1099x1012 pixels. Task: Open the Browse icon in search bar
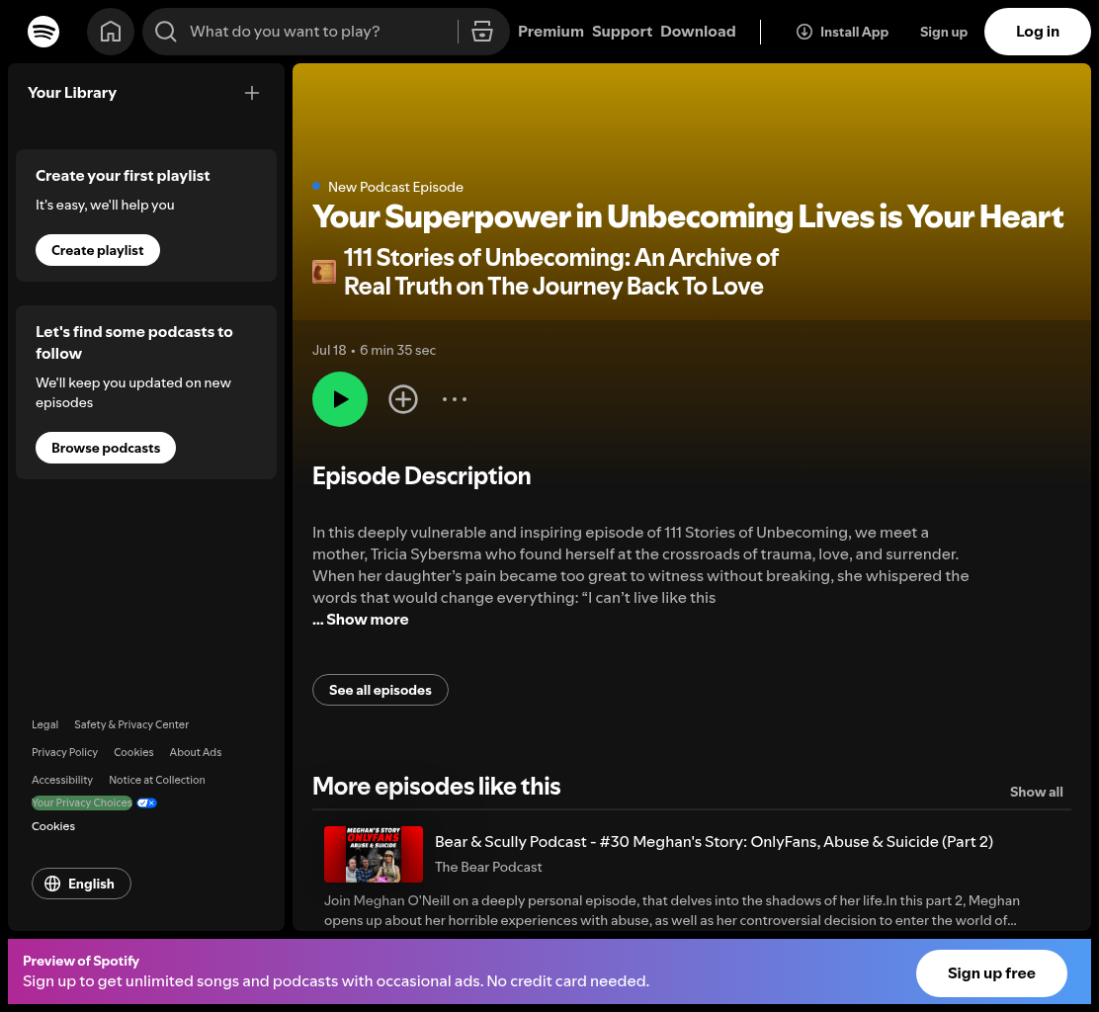click(482, 32)
